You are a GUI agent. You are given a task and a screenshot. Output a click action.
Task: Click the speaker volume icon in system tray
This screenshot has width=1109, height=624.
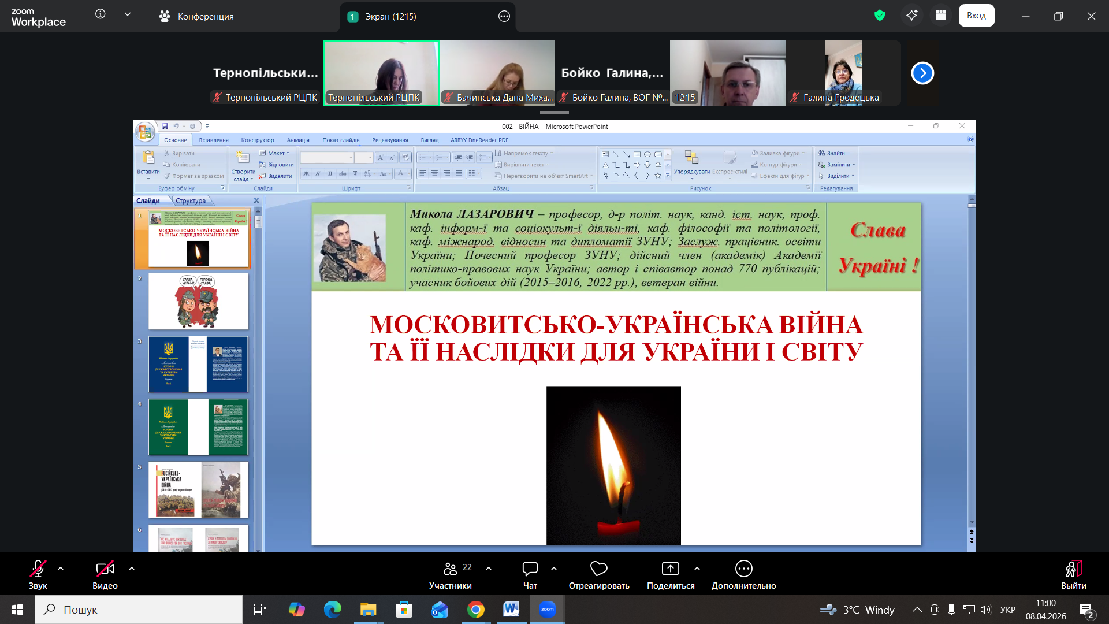click(x=986, y=610)
